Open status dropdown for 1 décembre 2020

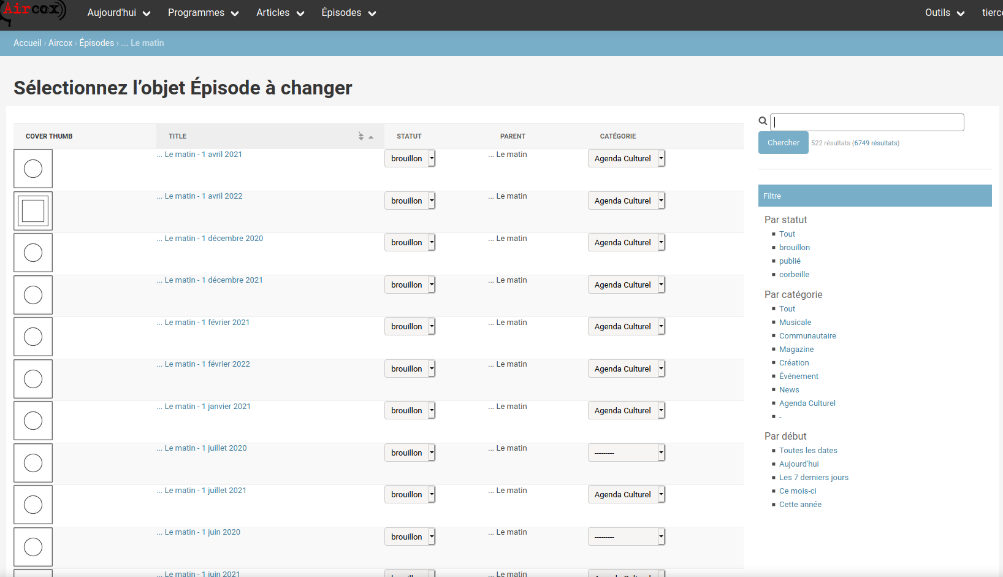click(410, 243)
